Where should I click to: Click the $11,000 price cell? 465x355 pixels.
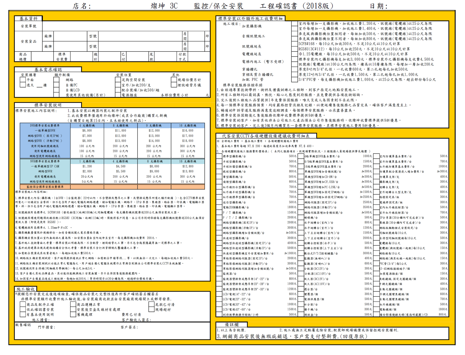[x=121, y=131]
